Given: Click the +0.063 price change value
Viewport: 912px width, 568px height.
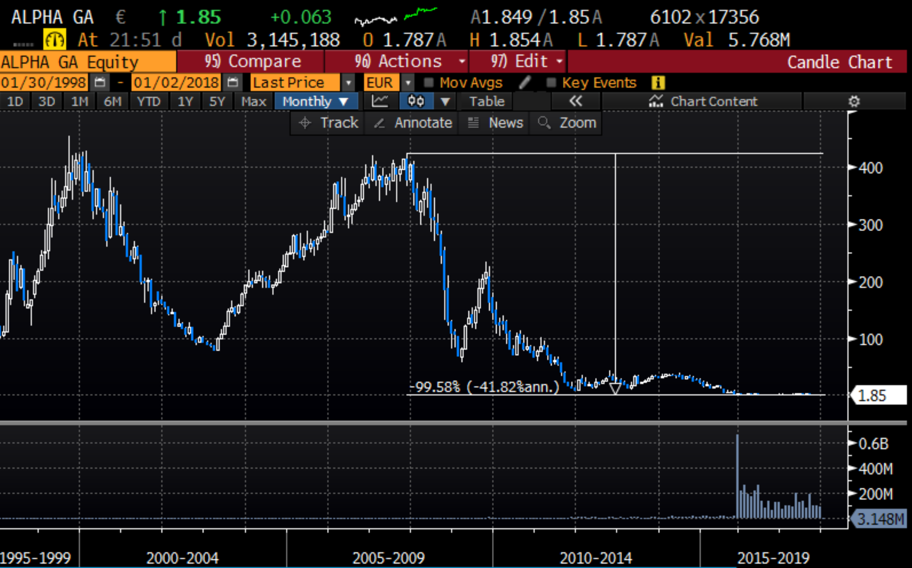Looking at the screenshot, I should (300, 17).
